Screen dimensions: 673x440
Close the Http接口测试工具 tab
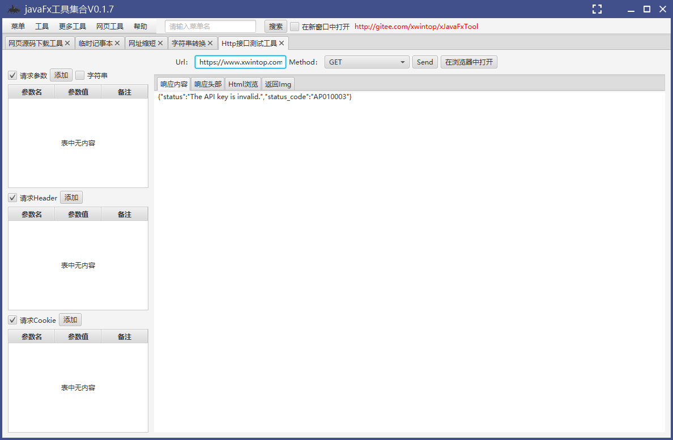pos(282,43)
